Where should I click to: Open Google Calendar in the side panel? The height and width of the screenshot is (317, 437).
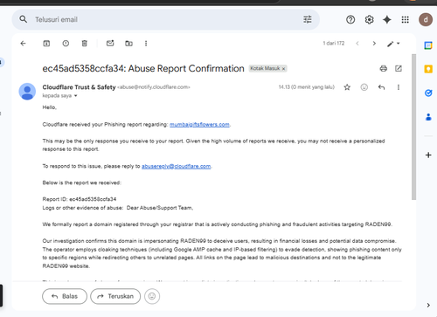[x=428, y=45]
